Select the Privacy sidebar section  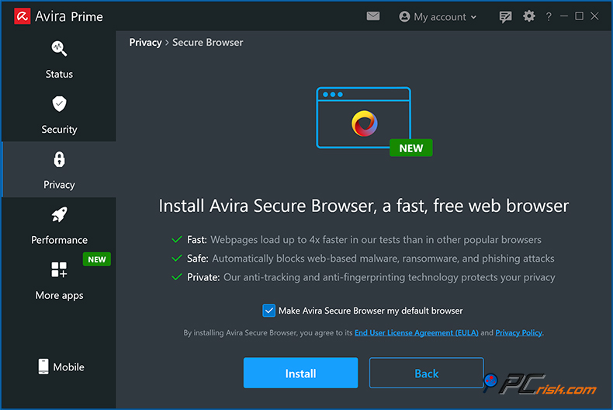pos(59,169)
